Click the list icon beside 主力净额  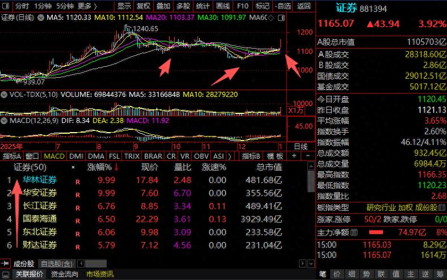354,232
